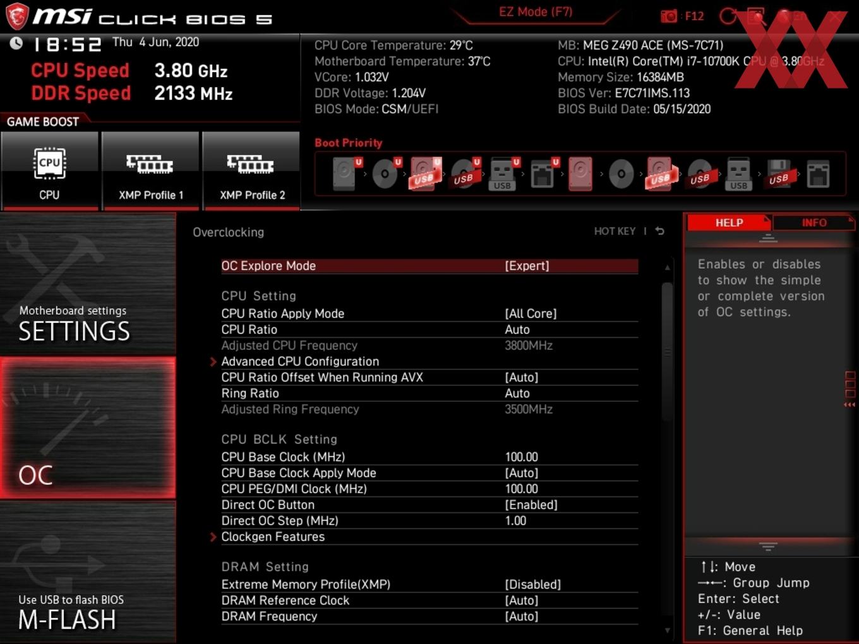
Task: Select the legacy network boot icon at the end
Action: (818, 174)
